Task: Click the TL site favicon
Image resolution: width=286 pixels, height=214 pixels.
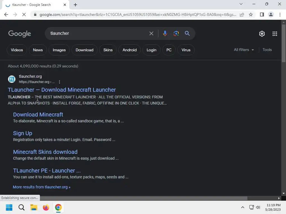Action: 12,79
